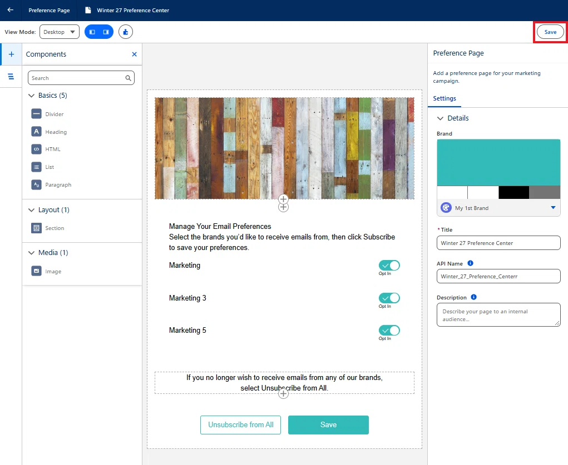Collapse the Media (1) section
Screen dimensions: 568x465
point(32,253)
